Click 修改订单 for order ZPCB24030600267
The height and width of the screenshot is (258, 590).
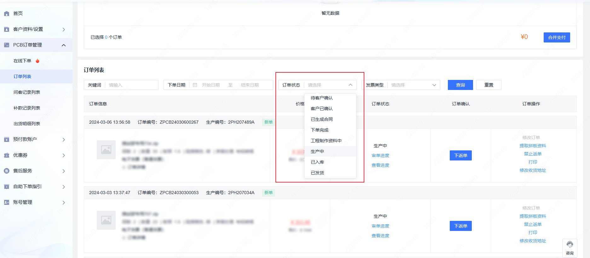pos(531,137)
